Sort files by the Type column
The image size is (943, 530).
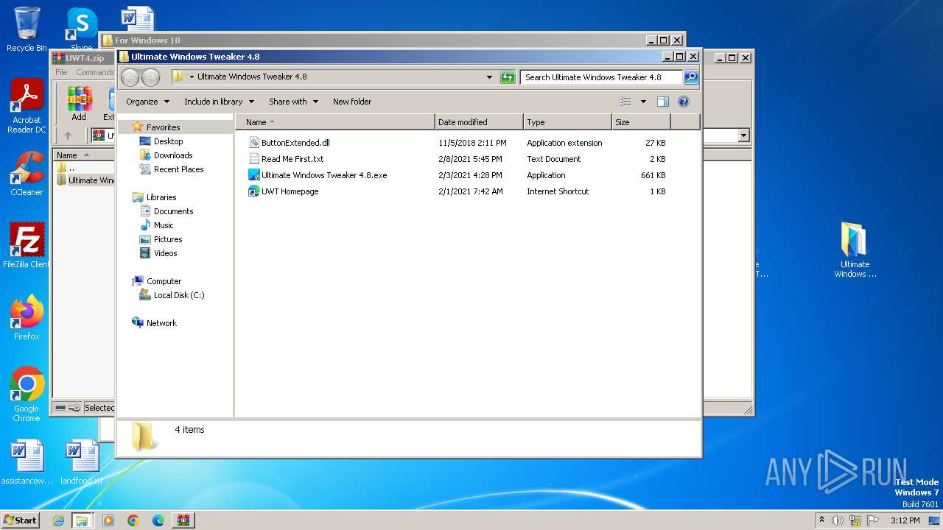tap(567, 122)
